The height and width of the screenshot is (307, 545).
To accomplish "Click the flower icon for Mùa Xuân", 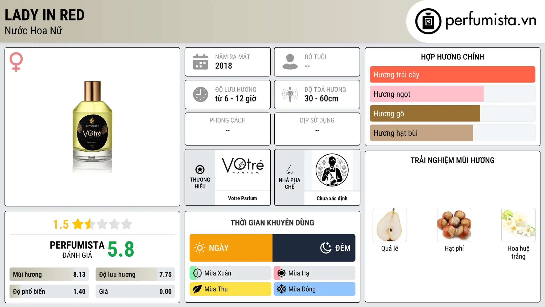I will click(197, 273).
